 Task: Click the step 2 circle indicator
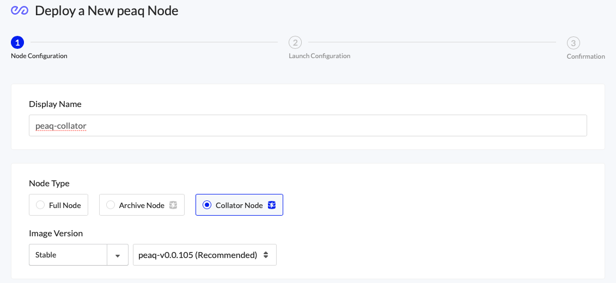pos(295,42)
